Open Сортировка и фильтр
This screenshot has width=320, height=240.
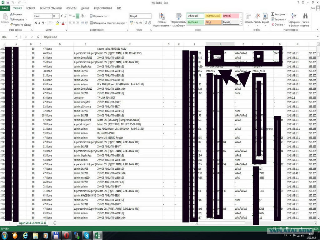pyautogui.click(x=294, y=20)
